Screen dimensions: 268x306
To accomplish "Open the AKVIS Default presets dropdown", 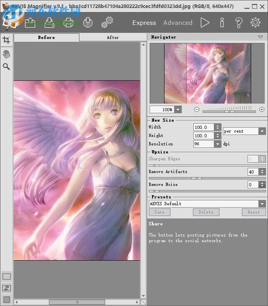I will click(x=262, y=204).
